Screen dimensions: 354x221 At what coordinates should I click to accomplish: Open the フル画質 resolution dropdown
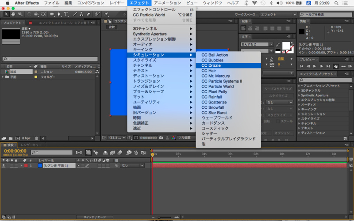(x=186, y=137)
